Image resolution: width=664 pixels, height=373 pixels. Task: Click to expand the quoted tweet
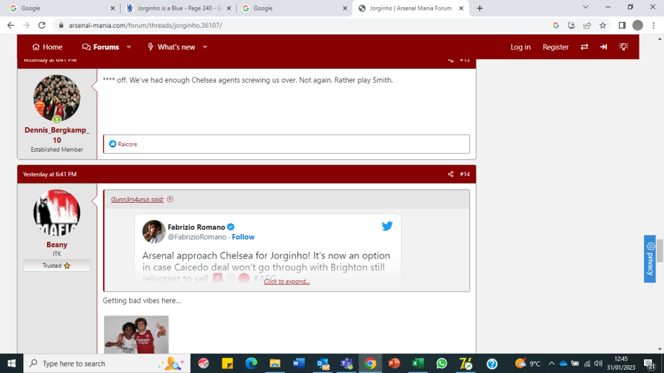(287, 282)
